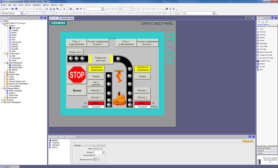Click the Выход button on panel

click(x=77, y=90)
